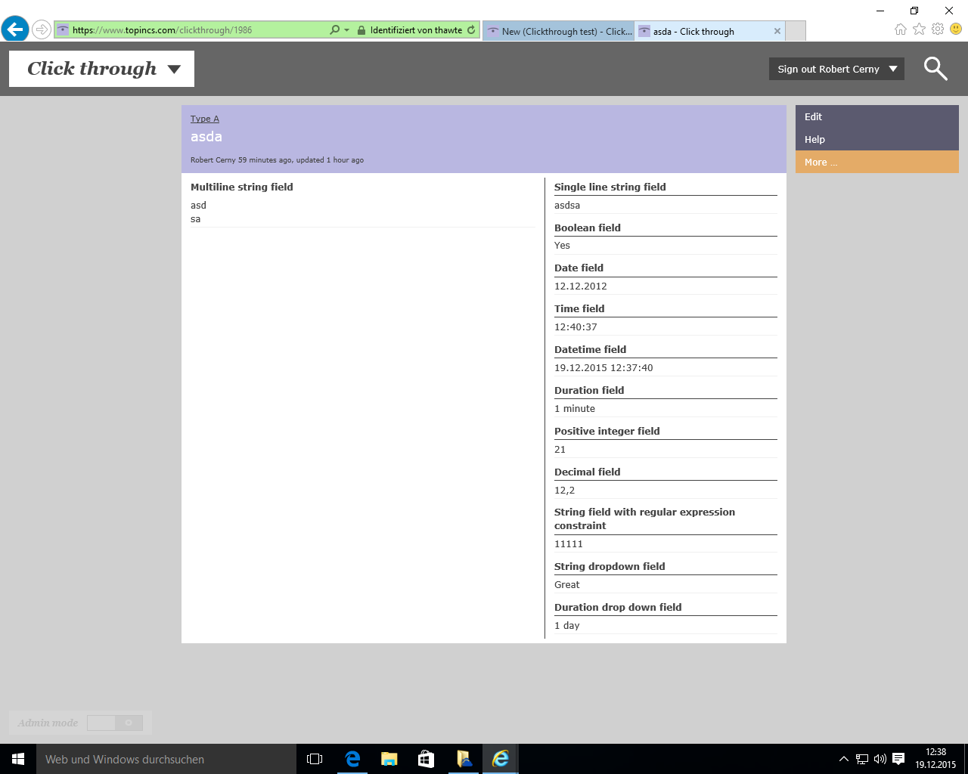Follow the Type A link

click(204, 119)
